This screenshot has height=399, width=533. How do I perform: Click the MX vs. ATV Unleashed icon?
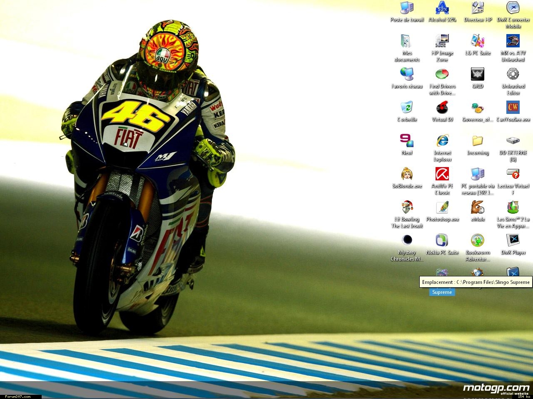tap(513, 41)
